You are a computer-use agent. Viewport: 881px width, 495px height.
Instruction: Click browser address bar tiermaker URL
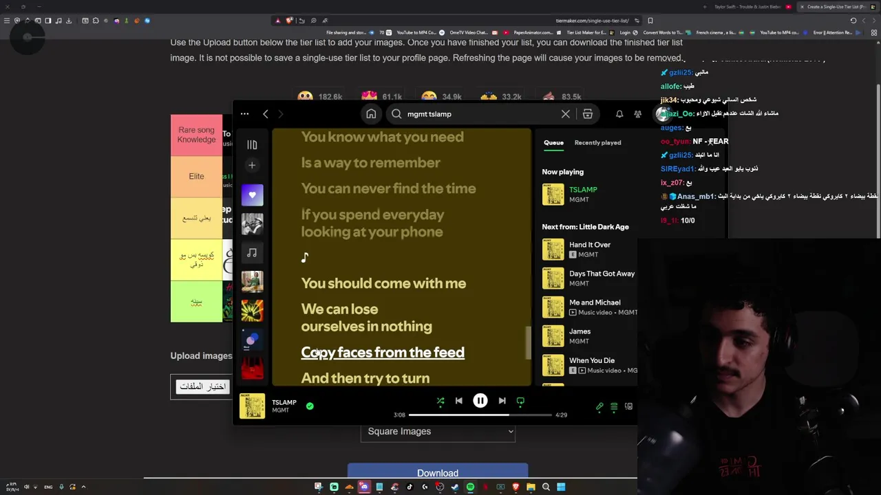tap(593, 21)
